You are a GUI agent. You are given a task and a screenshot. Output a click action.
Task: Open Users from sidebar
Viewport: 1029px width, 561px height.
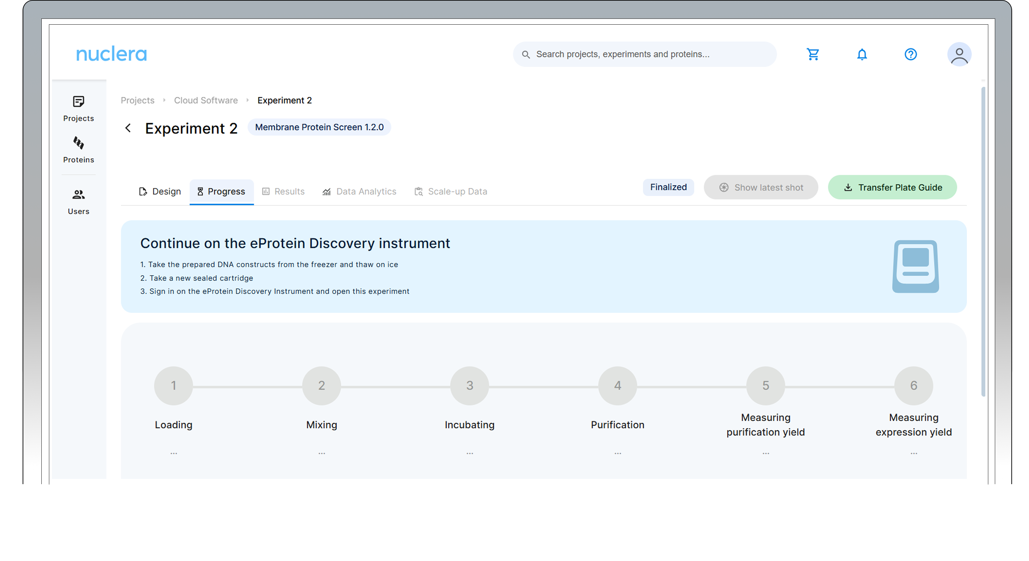(x=78, y=202)
